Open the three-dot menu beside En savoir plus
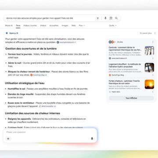The width and height of the screenshot is (158, 158). coord(155,33)
